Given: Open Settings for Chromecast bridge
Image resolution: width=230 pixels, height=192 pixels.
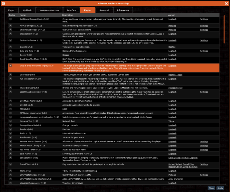Looking at the screenshot, I should coord(204,30).
